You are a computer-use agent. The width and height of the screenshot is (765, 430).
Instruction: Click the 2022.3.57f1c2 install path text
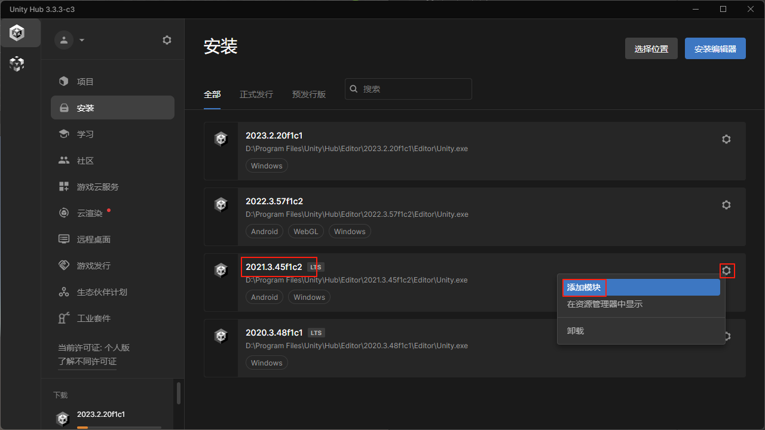tap(357, 214)
